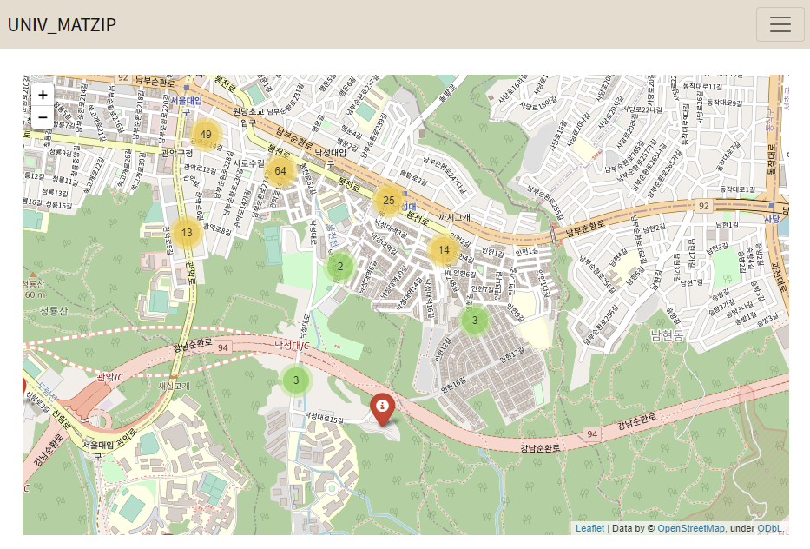Click the partially visible red marker at left edge
Image resolution: width=810 pixels, height=549 pixels.
point(23,387)
